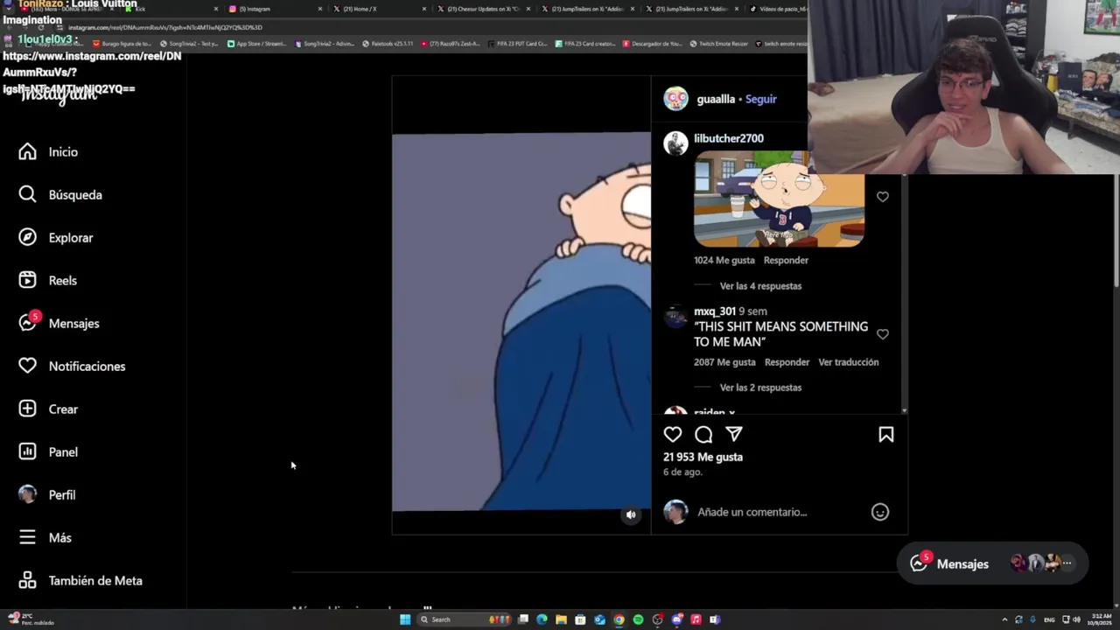Save the post with the bookmark icon
Screen dimensions: 1120x630
(x=885, y=434)
